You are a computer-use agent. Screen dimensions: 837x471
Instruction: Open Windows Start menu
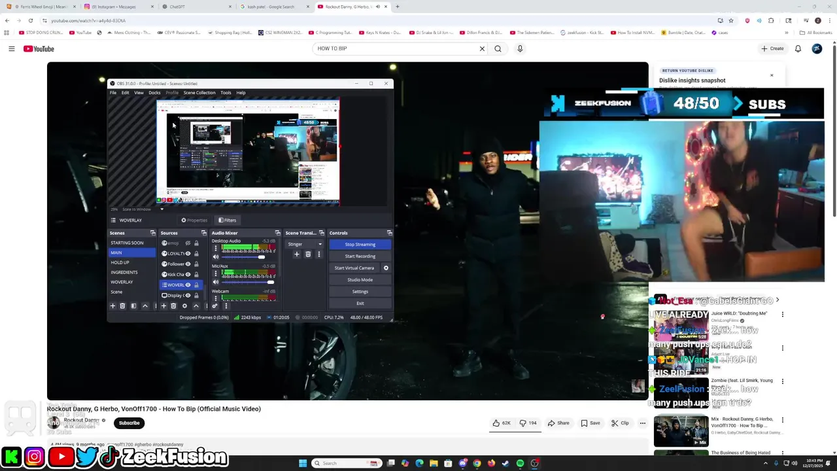coord(303,463)
